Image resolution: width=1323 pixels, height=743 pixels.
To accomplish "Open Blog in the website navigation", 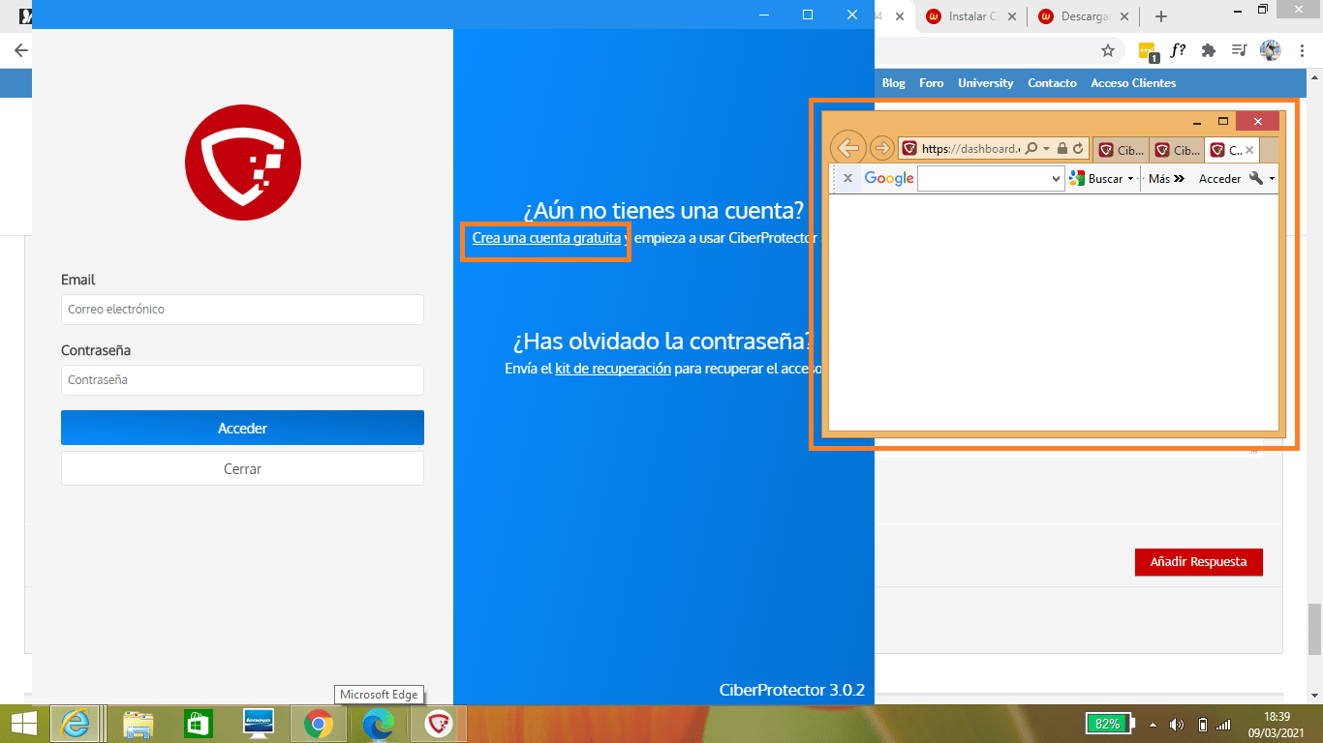I will (894, 83).
